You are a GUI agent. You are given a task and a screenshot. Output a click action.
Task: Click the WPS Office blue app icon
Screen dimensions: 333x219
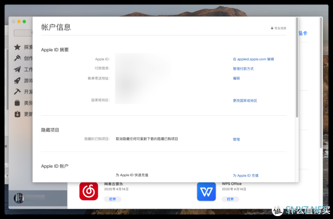206,191
